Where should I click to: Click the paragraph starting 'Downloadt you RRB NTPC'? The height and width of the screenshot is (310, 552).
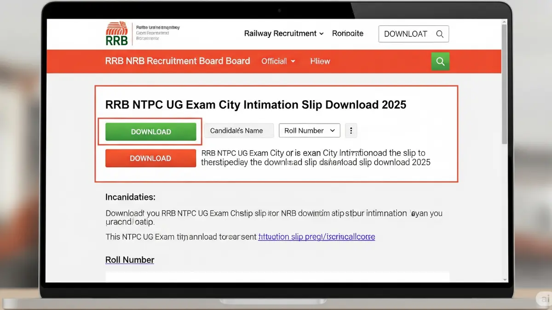[274, 218]
